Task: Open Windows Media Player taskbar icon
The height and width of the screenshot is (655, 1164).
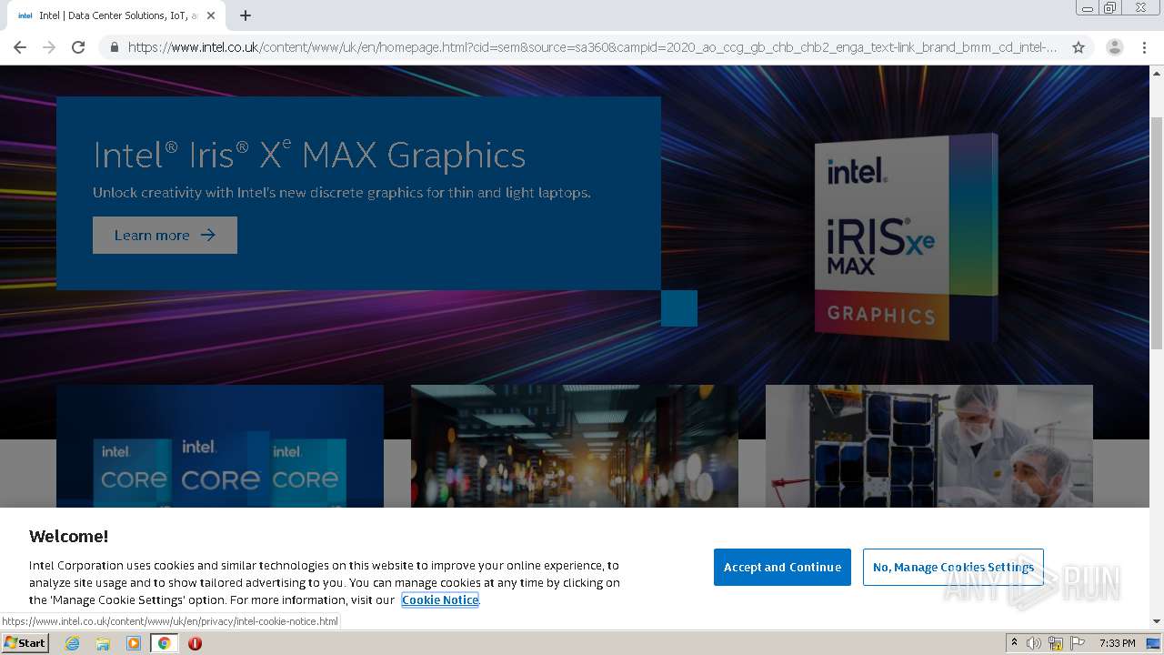Action: point(134,643)
